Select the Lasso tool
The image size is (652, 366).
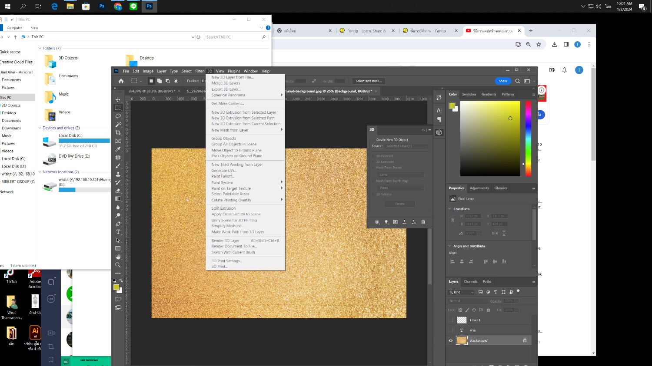[118, 116]
